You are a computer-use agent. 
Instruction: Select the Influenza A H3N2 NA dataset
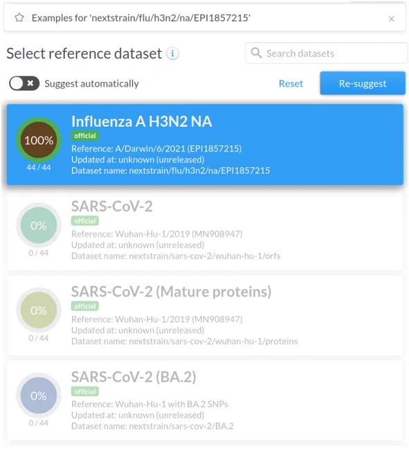pyautogui.click(x=205, y=145)
